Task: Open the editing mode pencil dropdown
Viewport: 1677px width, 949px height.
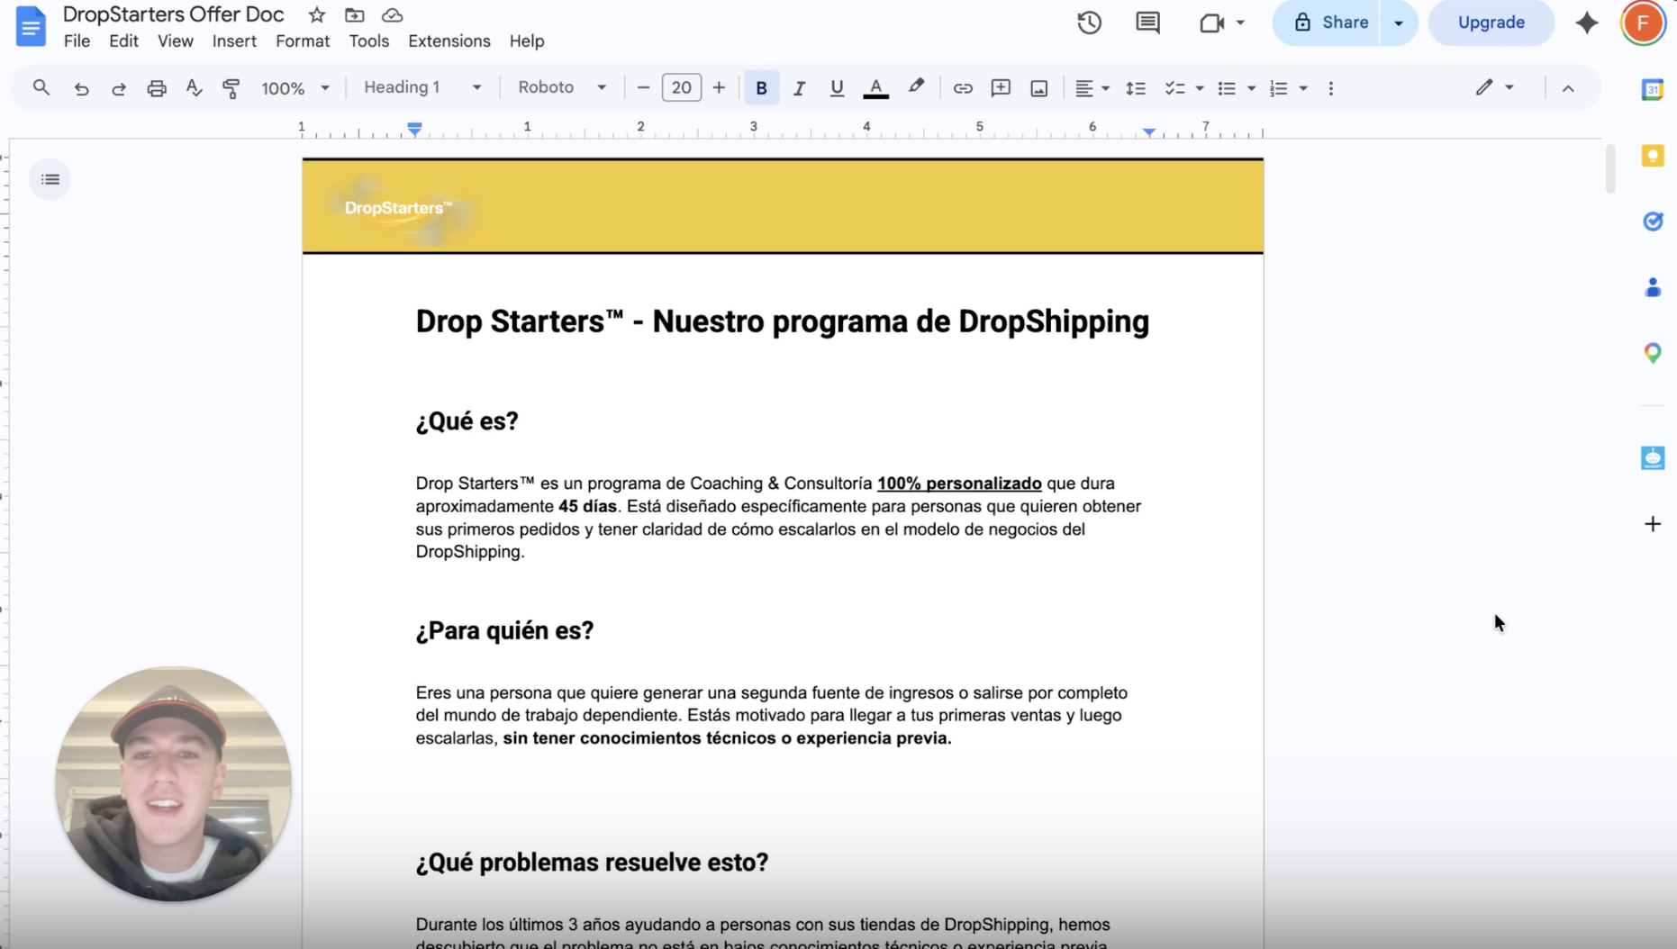Action: click(x=1494, y=87)
